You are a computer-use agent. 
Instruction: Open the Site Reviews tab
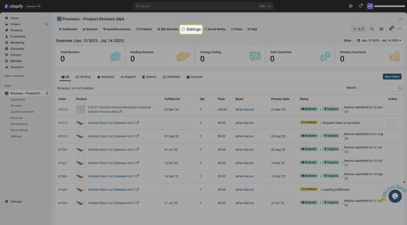tap(168, 29)
